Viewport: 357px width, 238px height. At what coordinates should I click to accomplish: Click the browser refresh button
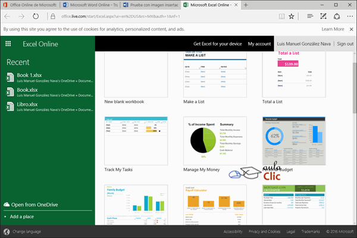tap(36, 17)
